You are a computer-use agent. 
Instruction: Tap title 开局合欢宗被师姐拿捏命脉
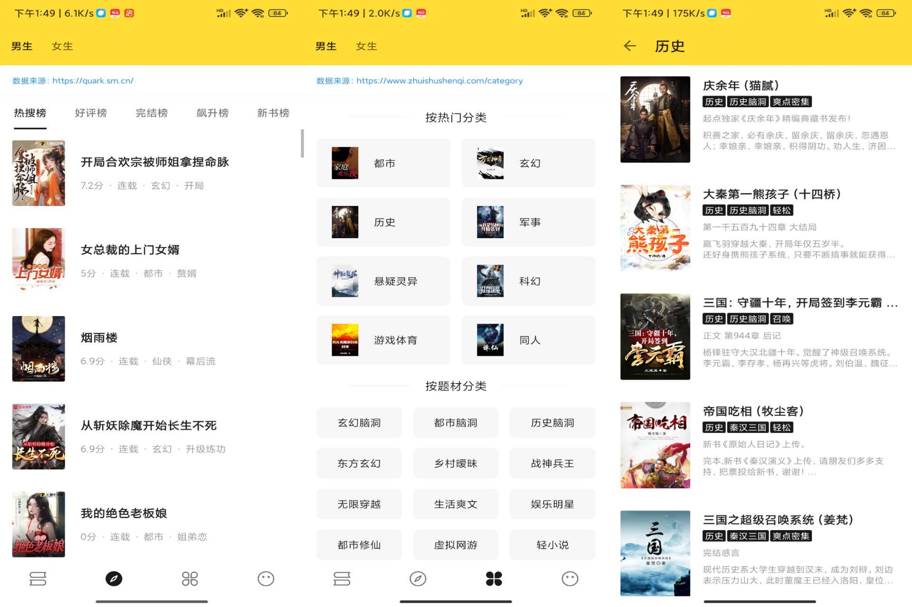point(155,162)
